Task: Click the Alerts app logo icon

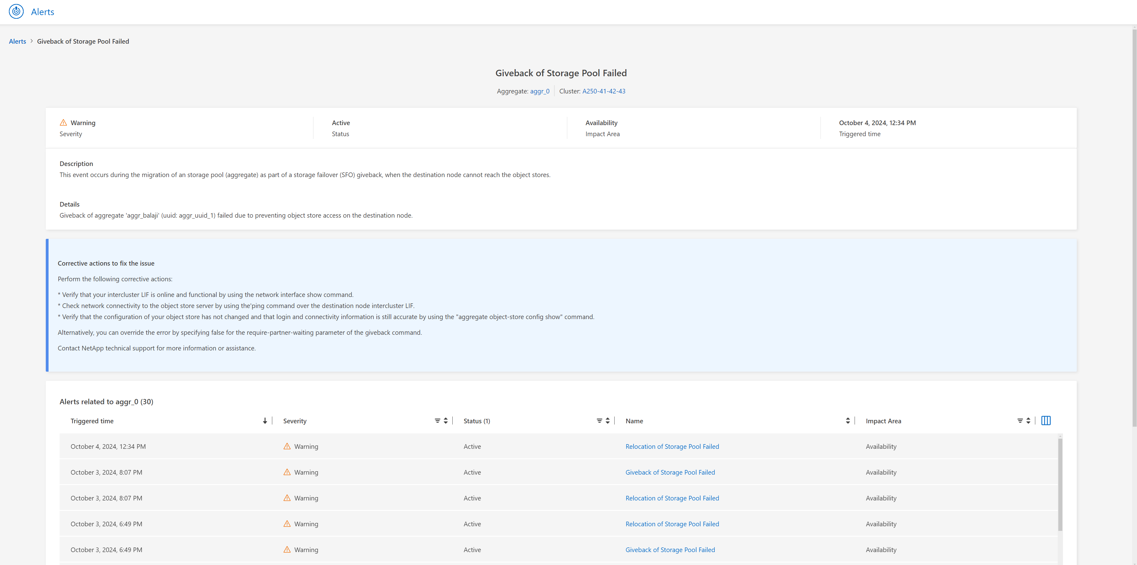Action: click(16, 11)
